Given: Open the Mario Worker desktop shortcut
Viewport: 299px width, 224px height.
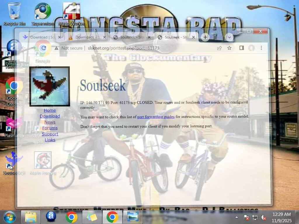Looking at the screenshot, I should pyautogui.click(x=71, y=14).
